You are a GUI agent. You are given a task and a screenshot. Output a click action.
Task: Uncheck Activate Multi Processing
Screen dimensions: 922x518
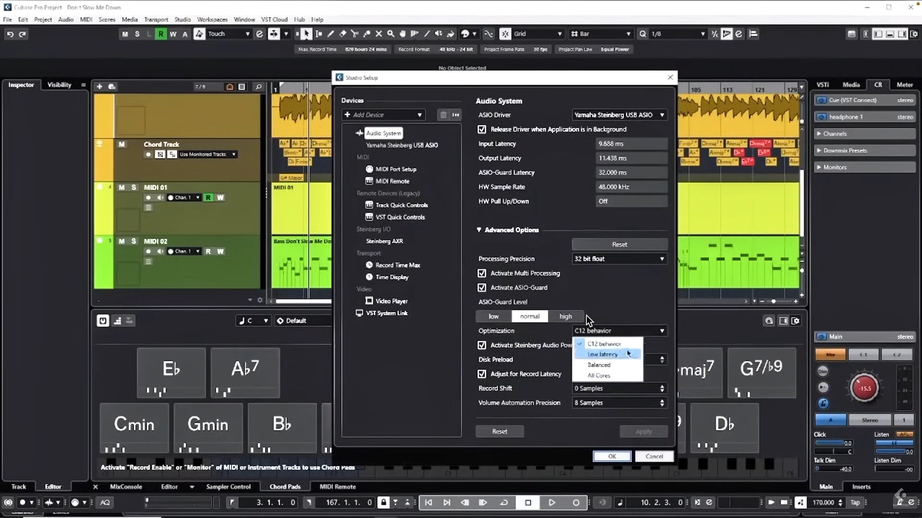pos(482,273)
